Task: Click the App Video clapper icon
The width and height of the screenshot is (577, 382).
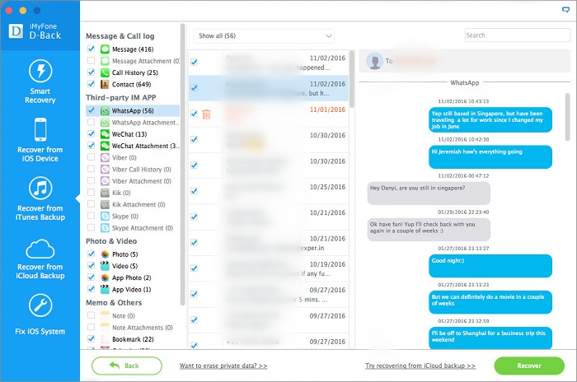Action: (x=105, y=289)
